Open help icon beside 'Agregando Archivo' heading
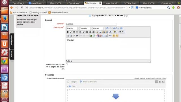The image size is (181, 102). (x=127, y=16)
